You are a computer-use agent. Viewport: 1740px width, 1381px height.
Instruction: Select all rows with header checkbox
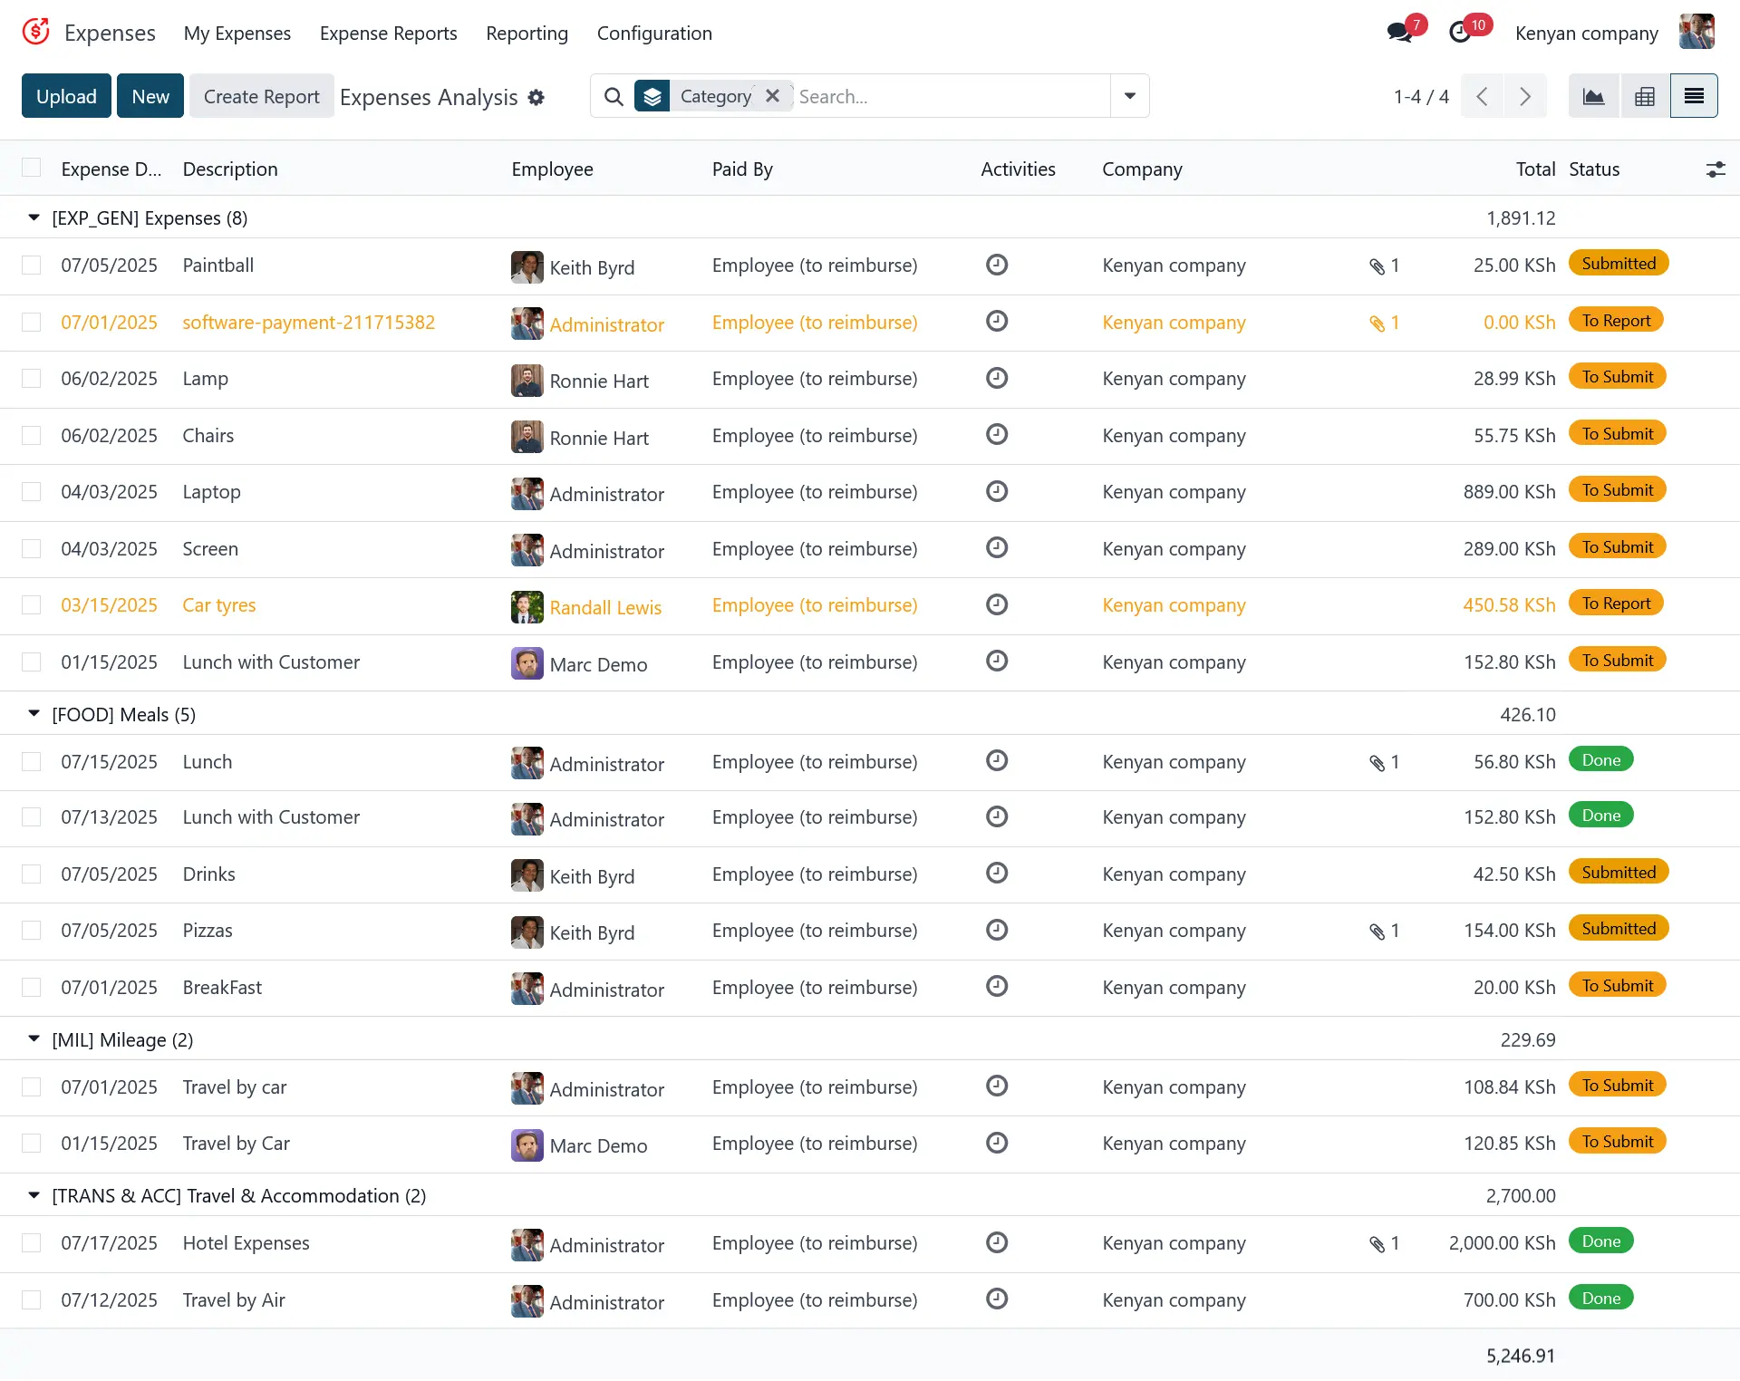click(x=32, y=169)
